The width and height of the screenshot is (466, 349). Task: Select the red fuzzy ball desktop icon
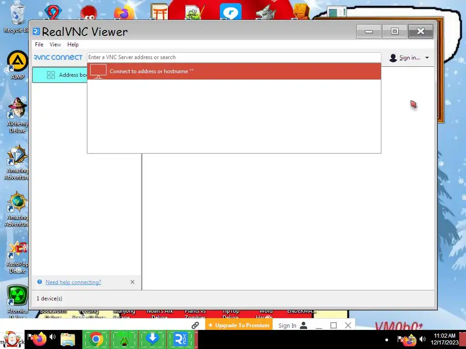coord(89,12)
